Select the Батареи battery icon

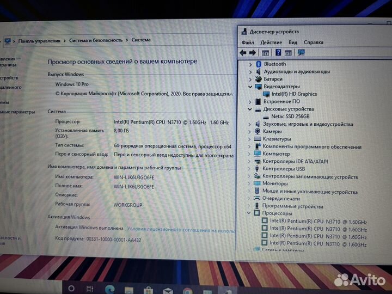pyautogui.click(x=258, y=79)
